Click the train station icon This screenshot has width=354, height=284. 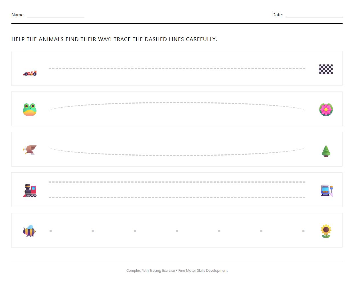tap(327, 191)
